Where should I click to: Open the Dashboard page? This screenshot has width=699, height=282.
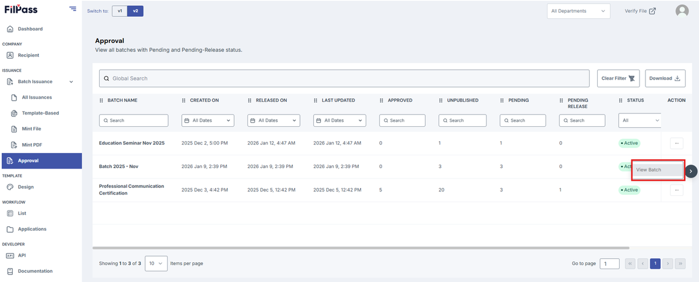pyautogui.click(x=30, y=28)
